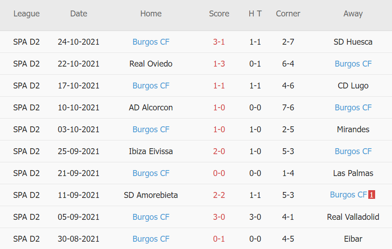
Task: Click SD Amorebieta home team link
Action: coord(151,195)
